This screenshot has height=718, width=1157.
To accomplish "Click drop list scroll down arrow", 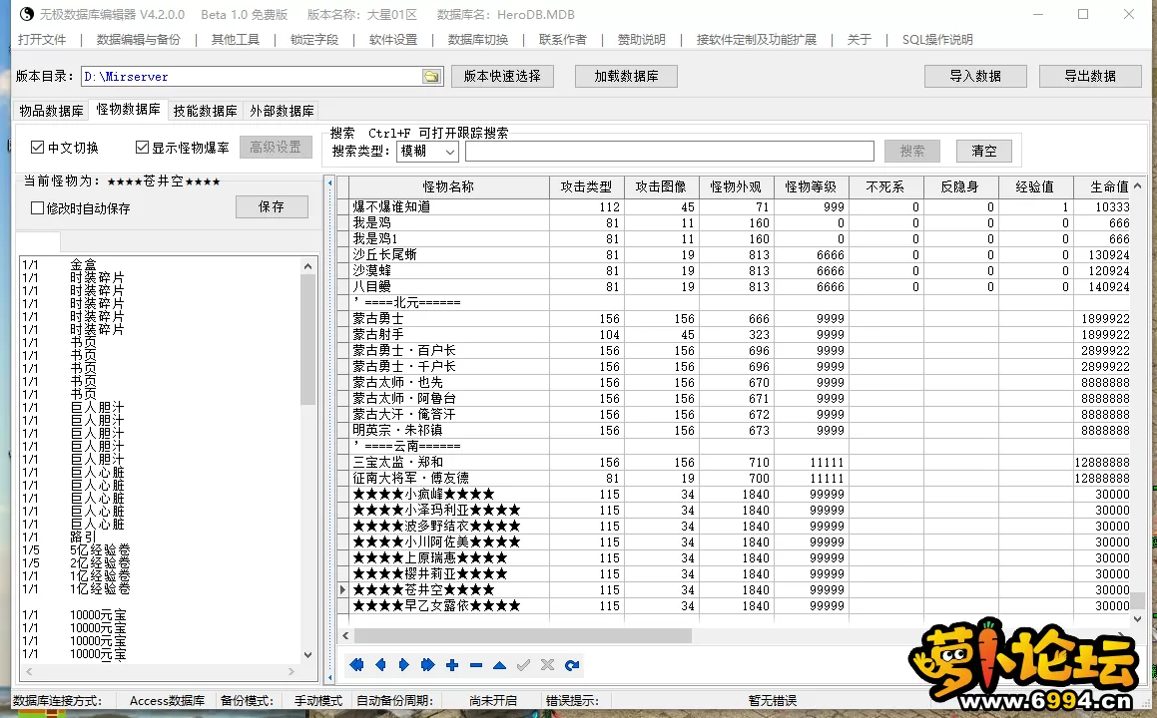I will [x=307, y=654].
